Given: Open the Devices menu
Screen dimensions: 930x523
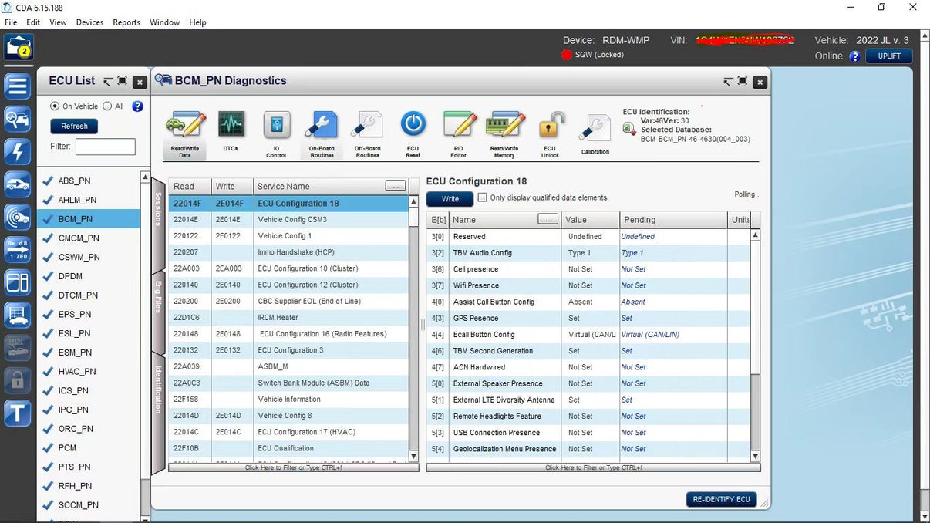Looking at the screenshot, I should point(89,22).
